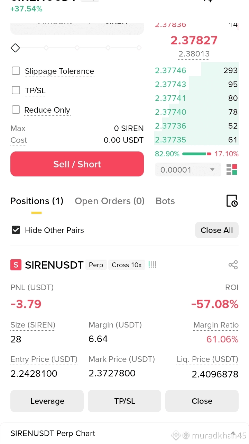249x444 pixels.
Task: Tap the red S icon next to SIRENUSDT
Action: click(16, 265)
